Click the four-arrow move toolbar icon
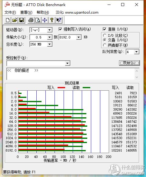This screenshot has height=177, width=146. 45,20
